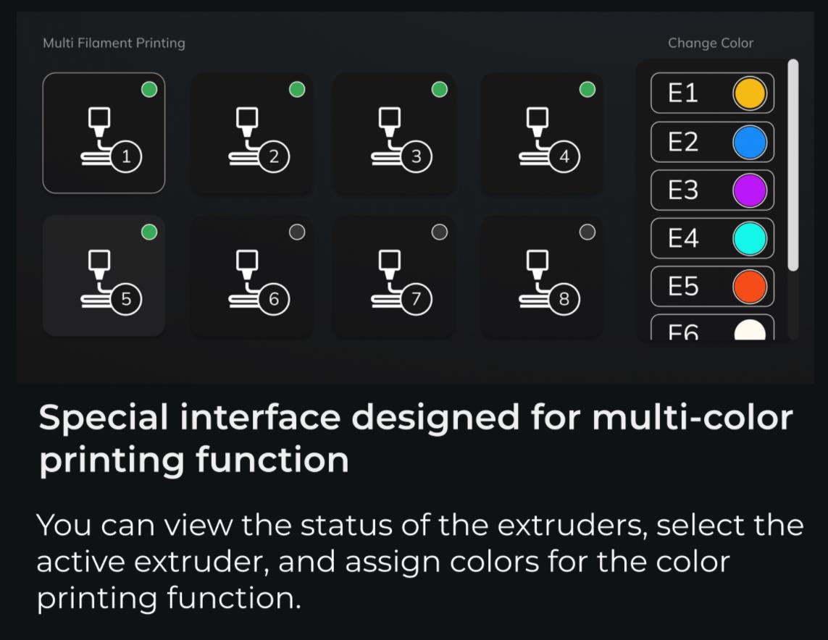
Task: Select extruder 8 icon tile
Action: pos(542,276)
